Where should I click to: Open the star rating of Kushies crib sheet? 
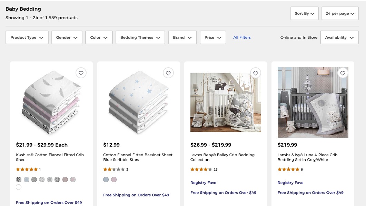(27, 169)
